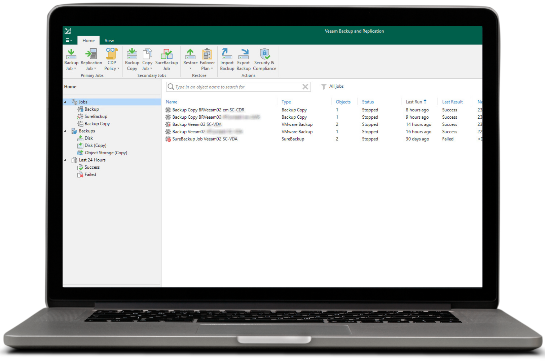
Task: Sort by the Name column header
Action: click(172, 102)
